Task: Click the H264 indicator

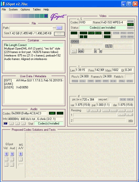Action: coord(130,28)
